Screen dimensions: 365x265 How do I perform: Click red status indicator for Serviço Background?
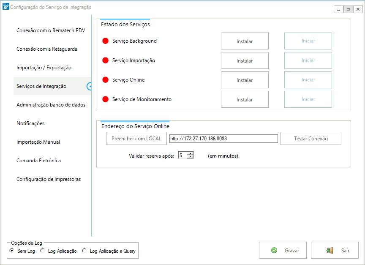coord(106,41)
